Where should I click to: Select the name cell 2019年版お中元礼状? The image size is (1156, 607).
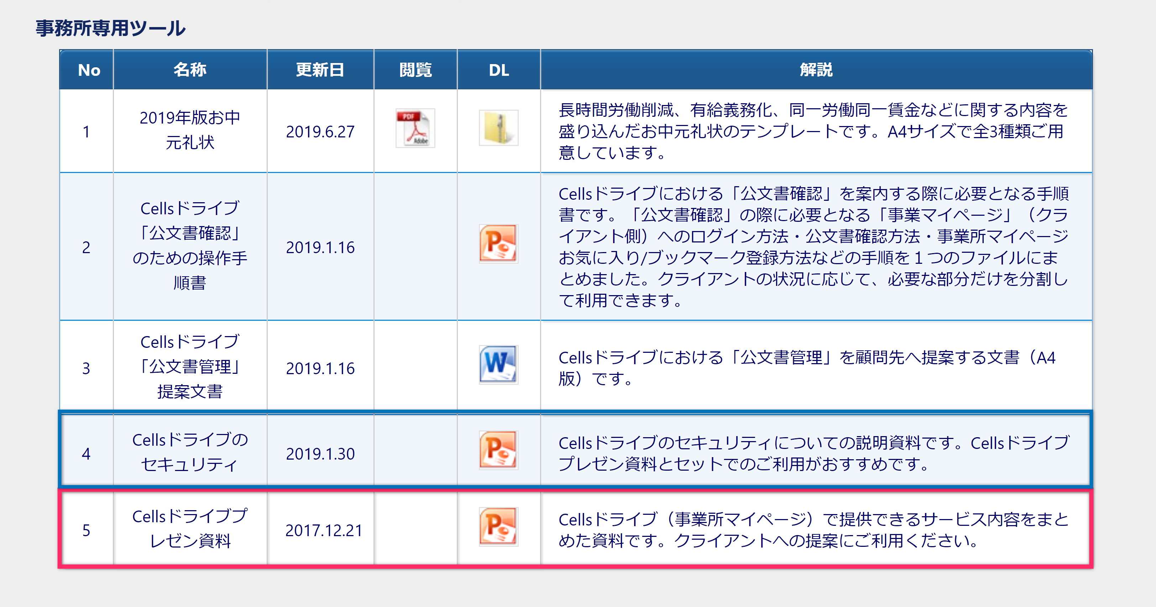[x=190, y=130]
